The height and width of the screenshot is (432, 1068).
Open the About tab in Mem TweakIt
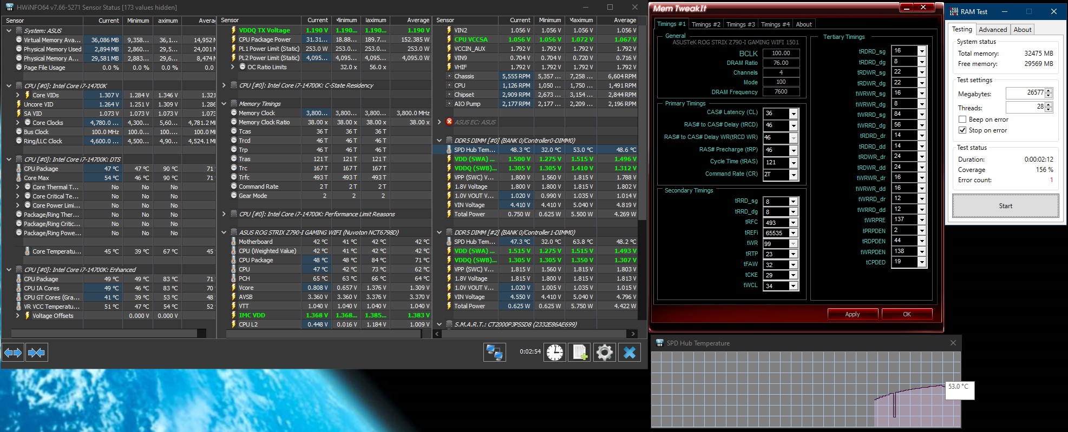point(804,24)
